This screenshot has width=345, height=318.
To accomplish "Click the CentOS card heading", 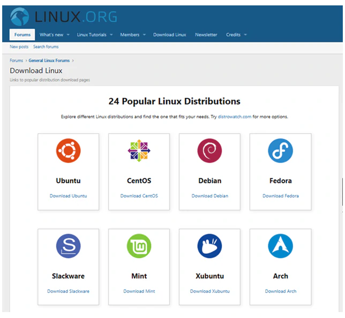I will point(139,180).
